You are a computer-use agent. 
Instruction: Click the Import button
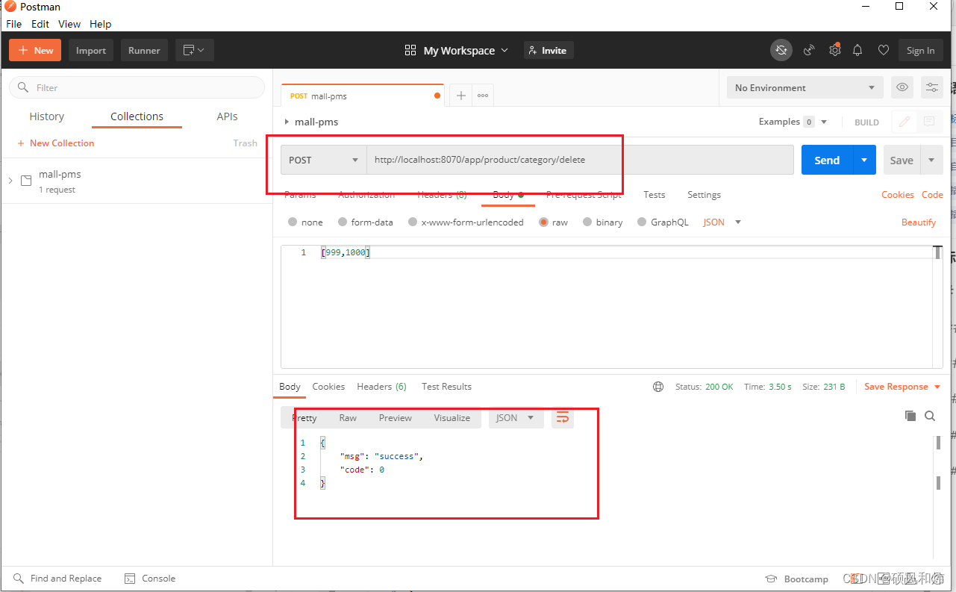coord(91,50)
